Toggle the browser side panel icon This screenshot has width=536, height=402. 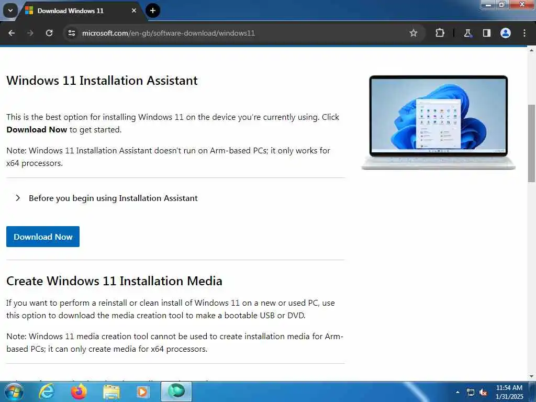[x=486, y=33]
